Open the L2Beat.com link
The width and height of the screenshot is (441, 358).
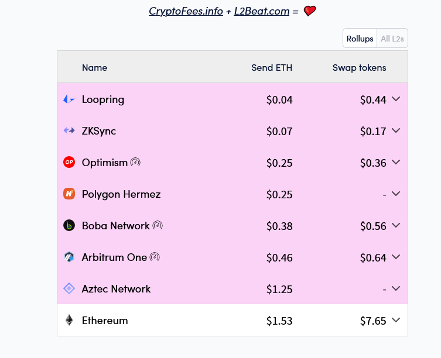[262, 11]
